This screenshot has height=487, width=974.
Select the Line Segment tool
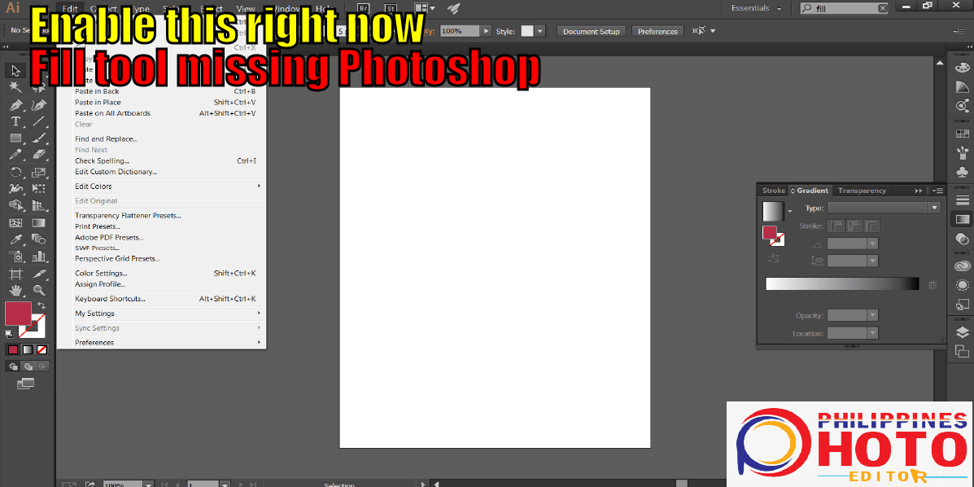click(38, 121)
